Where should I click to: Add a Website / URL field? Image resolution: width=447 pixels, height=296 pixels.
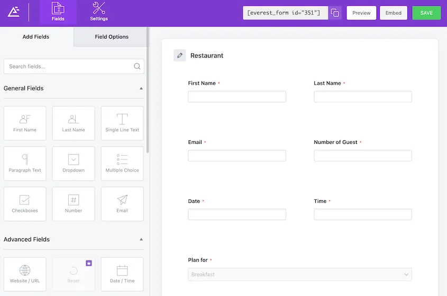coord(25,274)
